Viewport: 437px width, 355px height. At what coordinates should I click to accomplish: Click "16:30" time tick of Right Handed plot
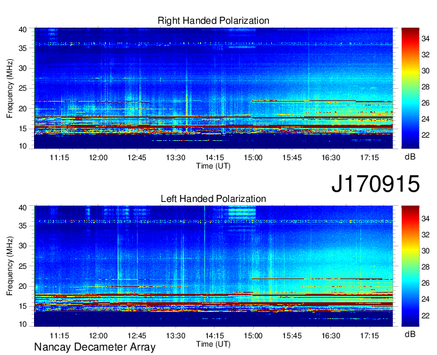pyautogui.click(x=330, y=158)
